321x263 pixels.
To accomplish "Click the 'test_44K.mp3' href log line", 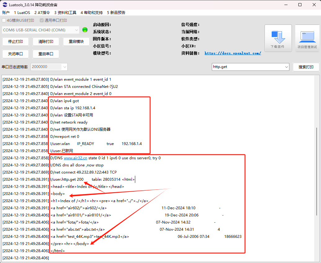I will click(x=90, y=237).
